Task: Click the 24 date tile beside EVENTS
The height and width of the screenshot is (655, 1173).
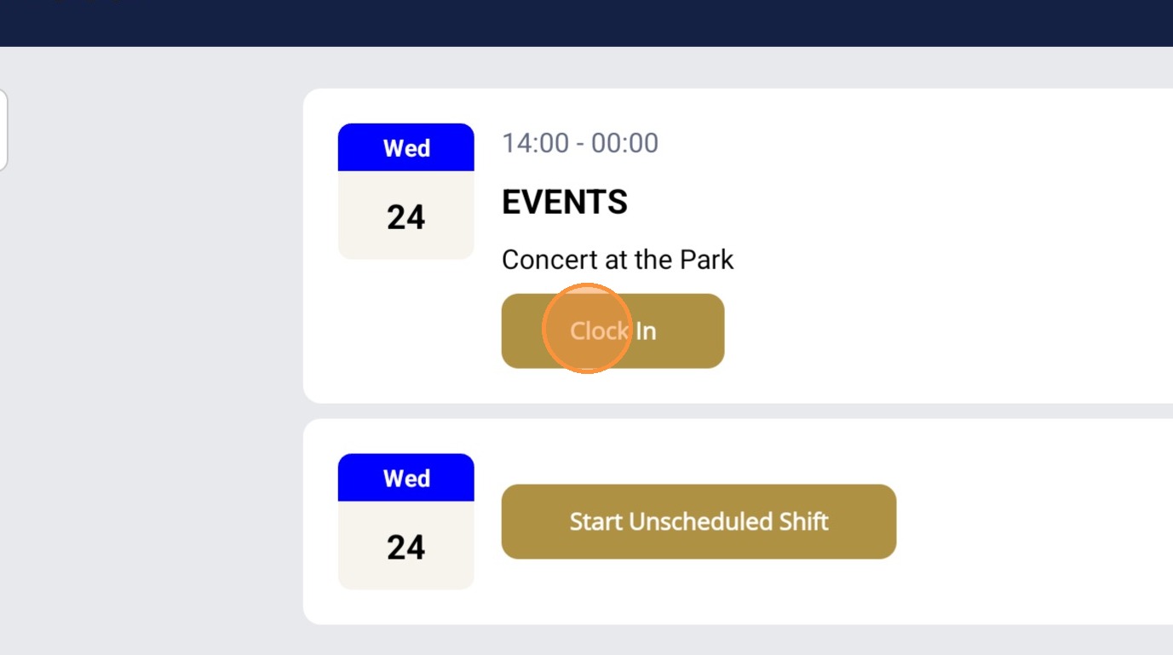Action: click(x=405, y=216)
